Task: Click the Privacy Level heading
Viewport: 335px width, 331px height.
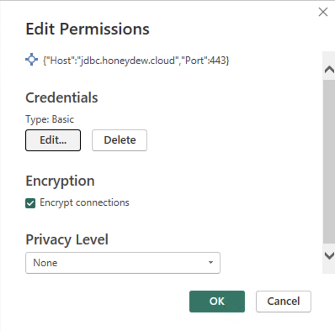Action: point(66,239)
